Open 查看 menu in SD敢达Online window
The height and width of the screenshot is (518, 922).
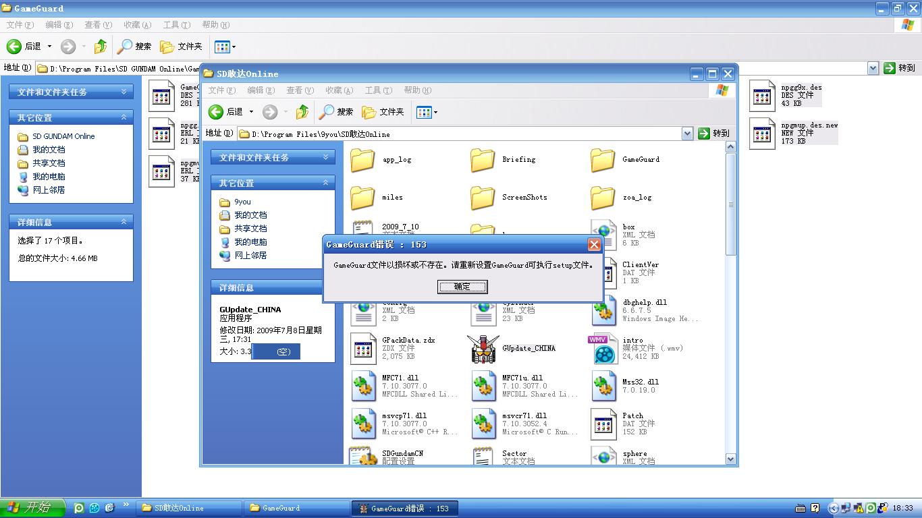[x=300, y=90]
